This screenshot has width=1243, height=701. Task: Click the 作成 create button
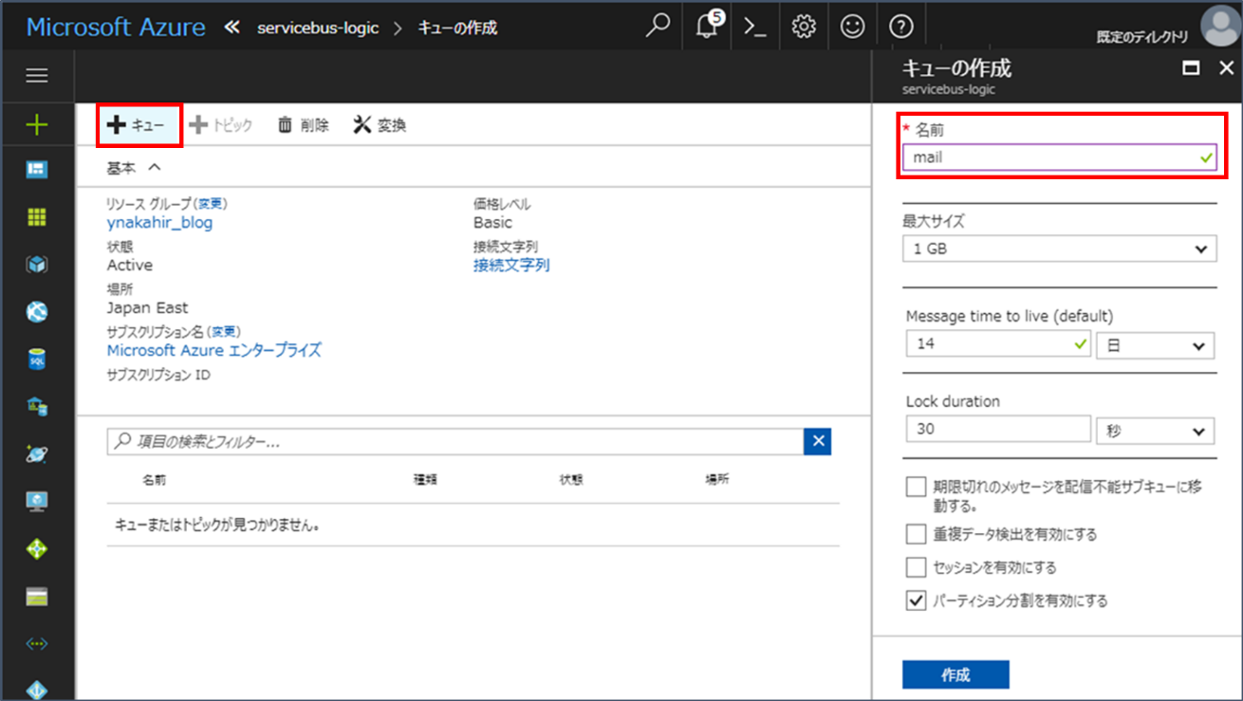tap(955, 674)
